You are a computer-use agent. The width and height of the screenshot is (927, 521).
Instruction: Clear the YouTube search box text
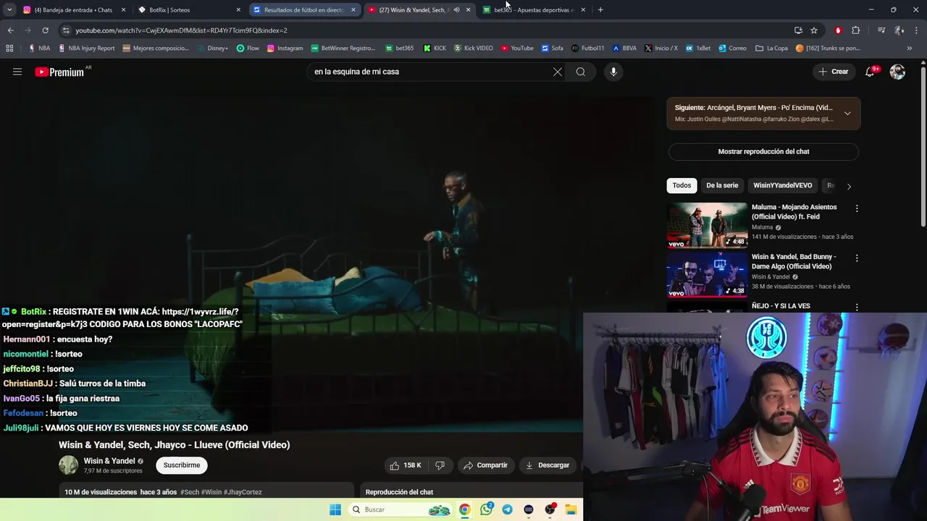tap(558, 72)
